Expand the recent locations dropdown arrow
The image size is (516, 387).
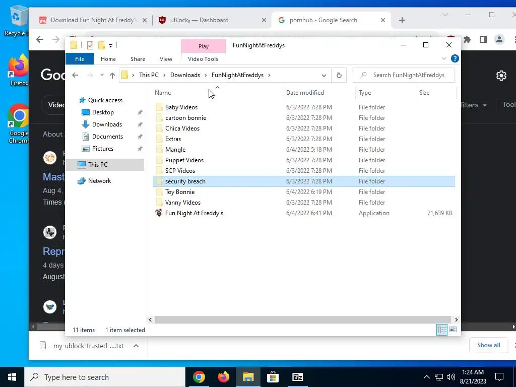102,75
